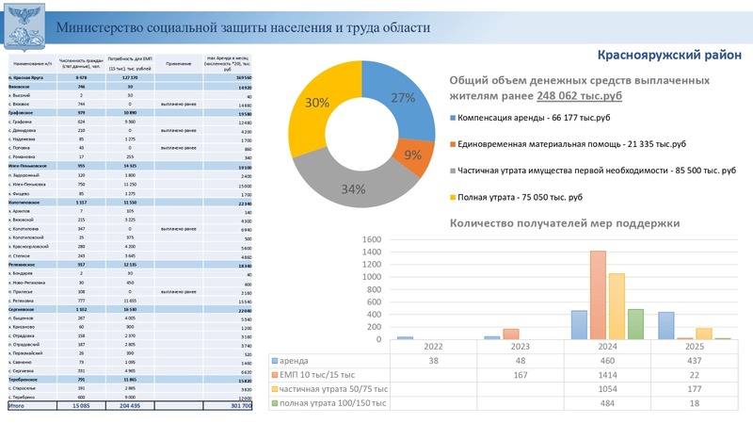Click the tallest orange bar for 2024
This screenshot has height=424, width=753.
(x=598, y=295)
